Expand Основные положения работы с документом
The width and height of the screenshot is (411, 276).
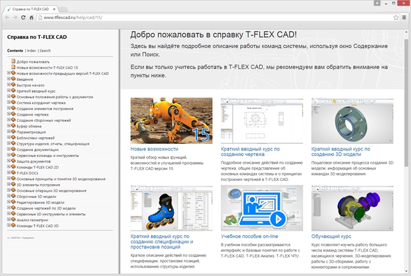pyautogui.click(x=9, y=96)
